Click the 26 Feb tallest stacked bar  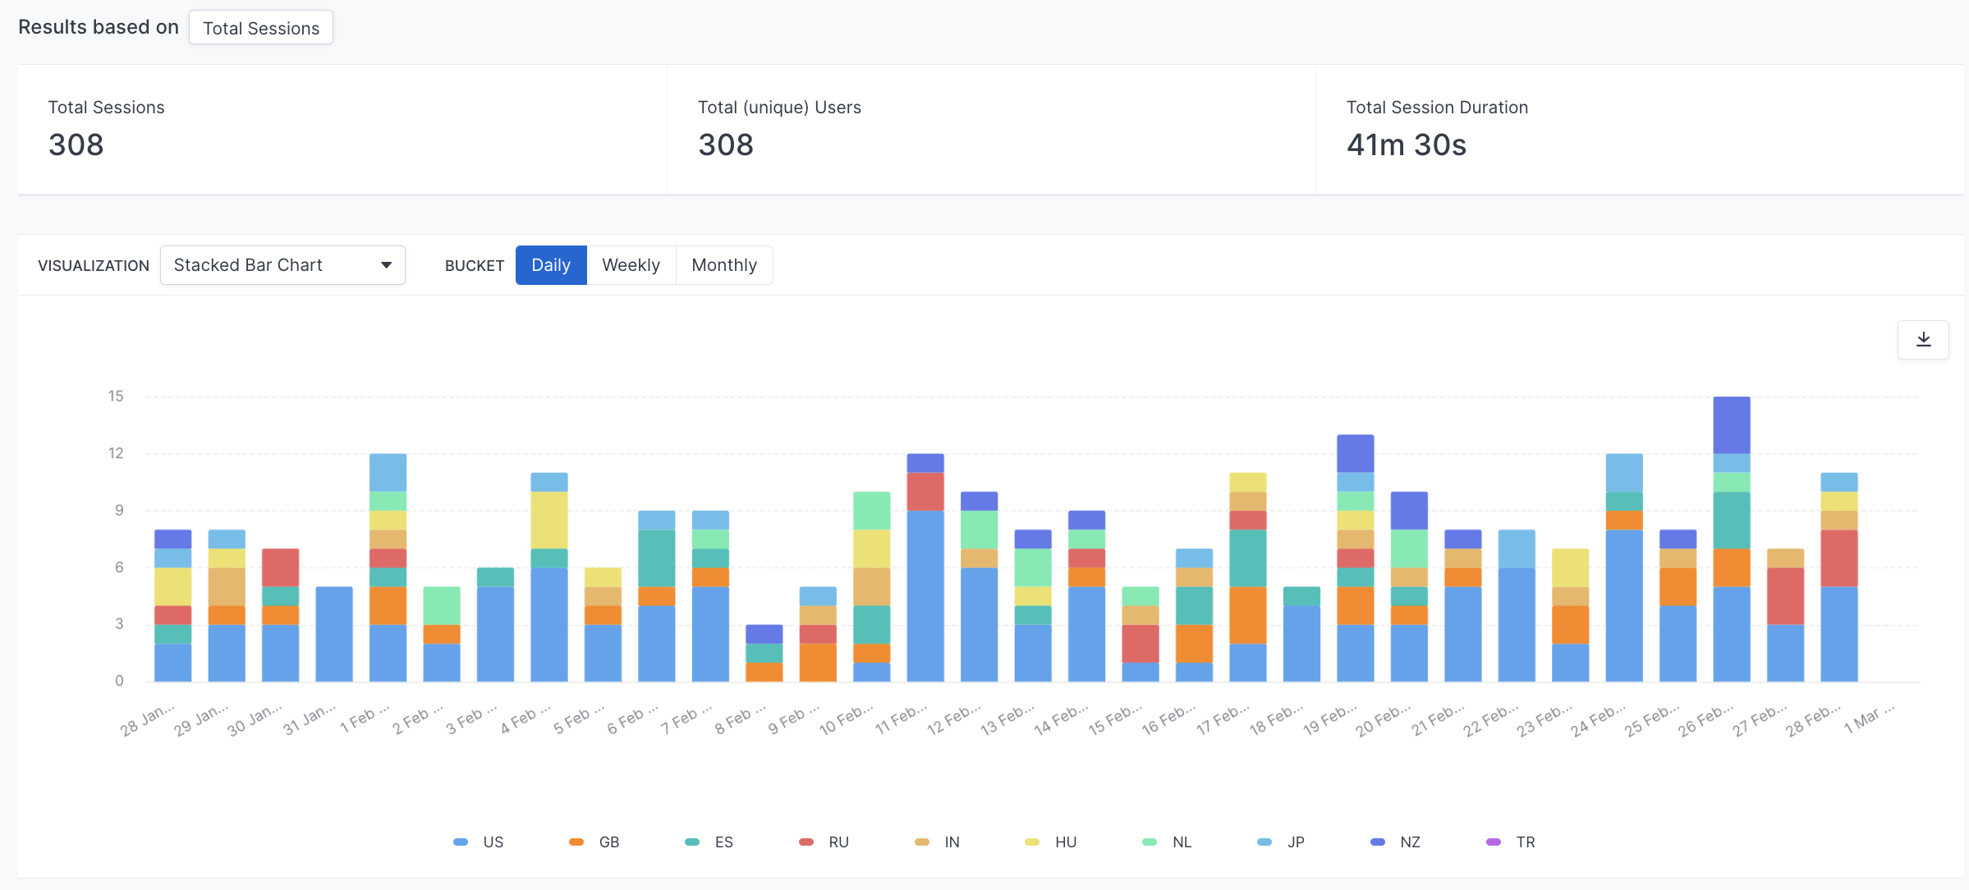pyautogui.click(x=1732, y=539)
